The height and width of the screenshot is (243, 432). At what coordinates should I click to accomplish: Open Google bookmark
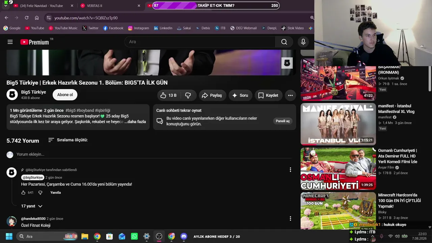pos(12,28)
